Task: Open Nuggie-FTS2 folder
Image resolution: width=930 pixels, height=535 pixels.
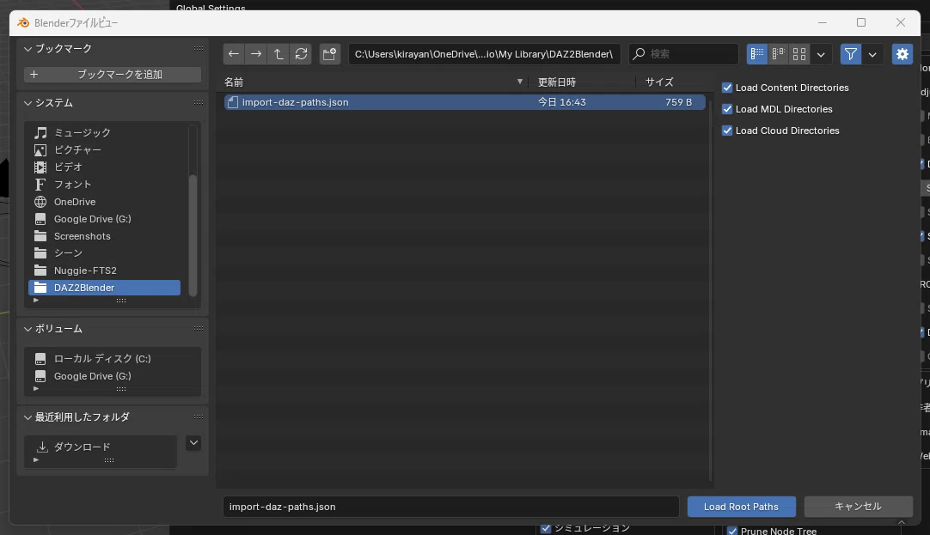Action: [104, 271]
